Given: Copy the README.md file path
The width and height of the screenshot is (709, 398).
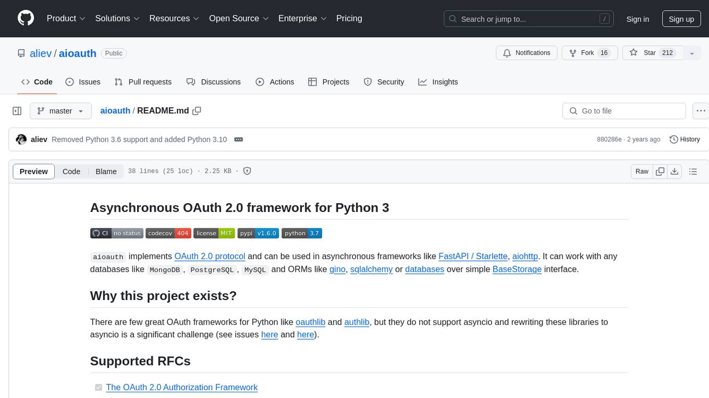Looking at the screenshot, I should (197, 111).
